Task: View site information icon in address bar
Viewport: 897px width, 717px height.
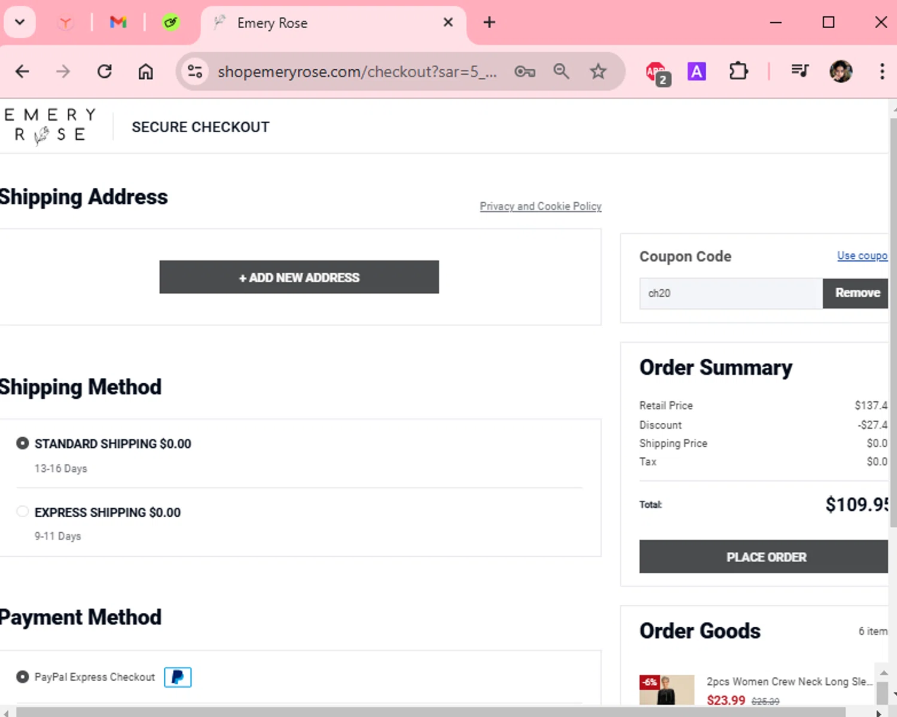Action: click(x=195, y=72)
